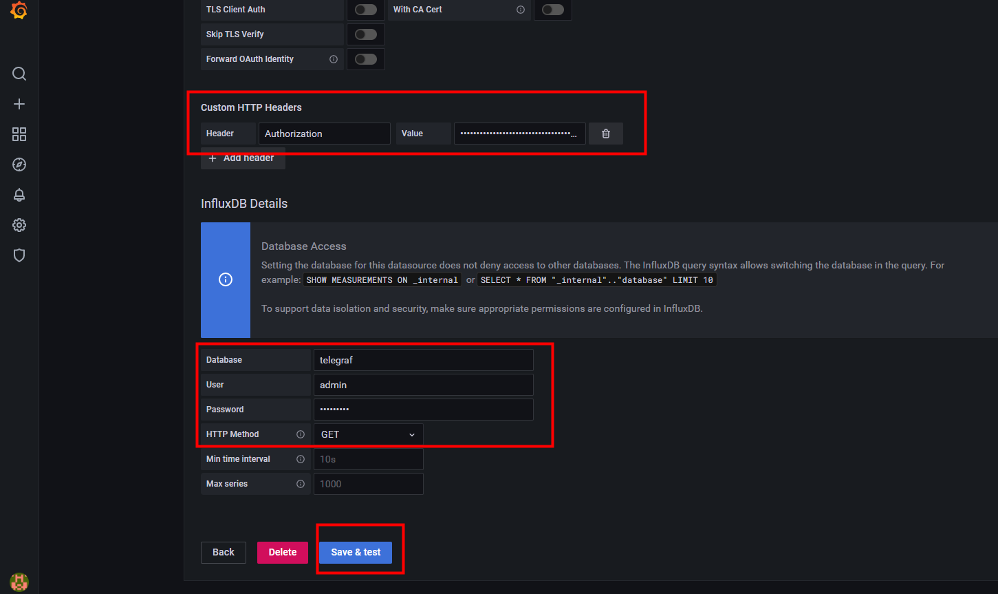The width and height of the screenshot is (998, 594).
Task: Click the Database label
Action: pyautogui.click(x=224, y=360)
